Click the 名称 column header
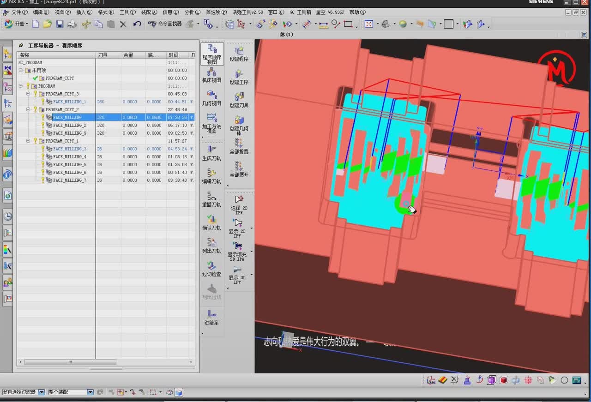 coord(56,55)
